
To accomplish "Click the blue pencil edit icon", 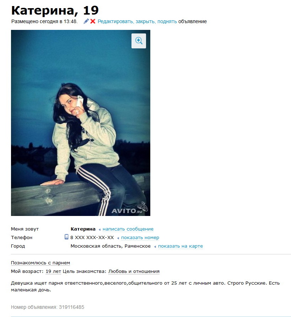I will [x=86, y=21].
